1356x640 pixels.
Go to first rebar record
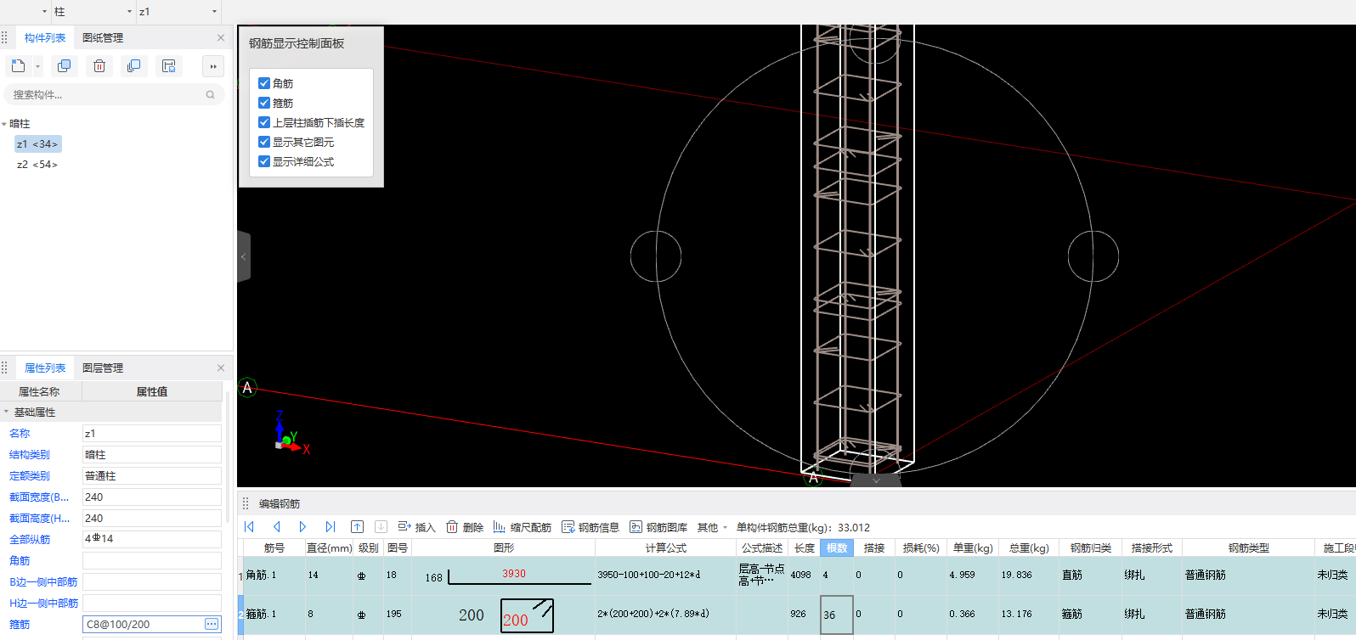tap(250, 527)
